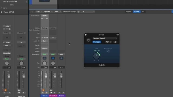
Task: Open the Sends on Faders Off dropdown
Action: coord(88,12)
